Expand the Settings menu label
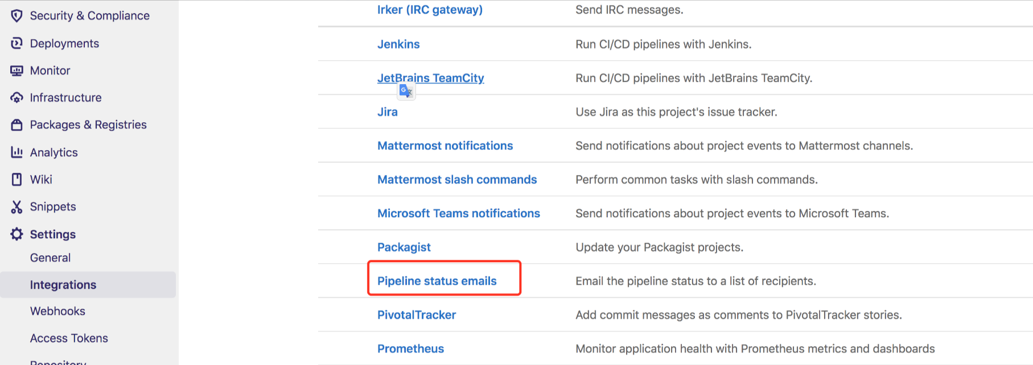 (52, 234)
